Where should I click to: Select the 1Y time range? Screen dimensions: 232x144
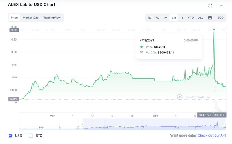click(x=182, y=18)
